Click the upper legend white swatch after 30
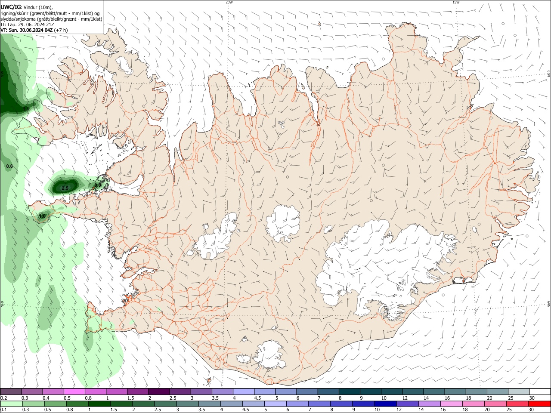Image resolution: width=551 pixels, height=413 pixels. pos(540,392)
